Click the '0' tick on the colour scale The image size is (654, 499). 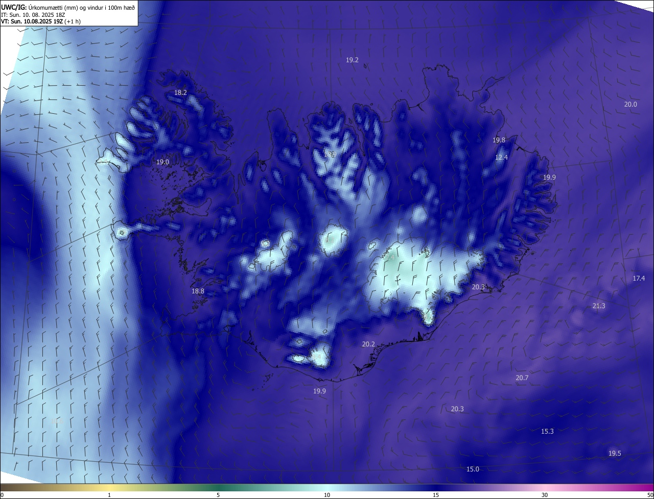coord(2,495)
